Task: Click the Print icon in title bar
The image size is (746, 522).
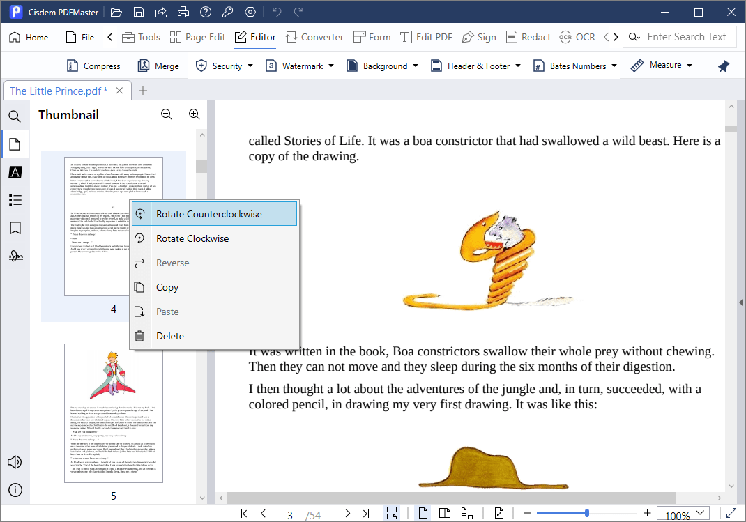Action: [x=183, y=12]
